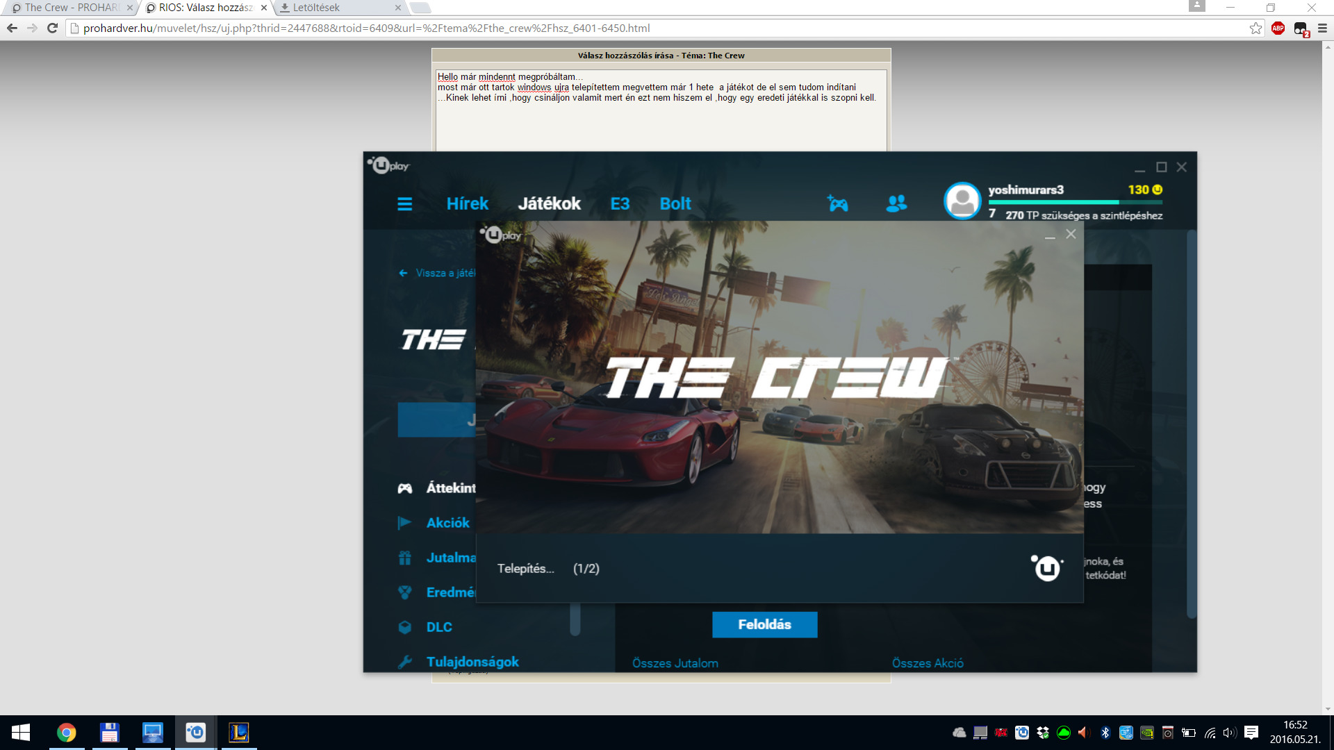The image size is (1334, 750).
Task: Open the Uplay hamburger menu
Action: [404, 203]
